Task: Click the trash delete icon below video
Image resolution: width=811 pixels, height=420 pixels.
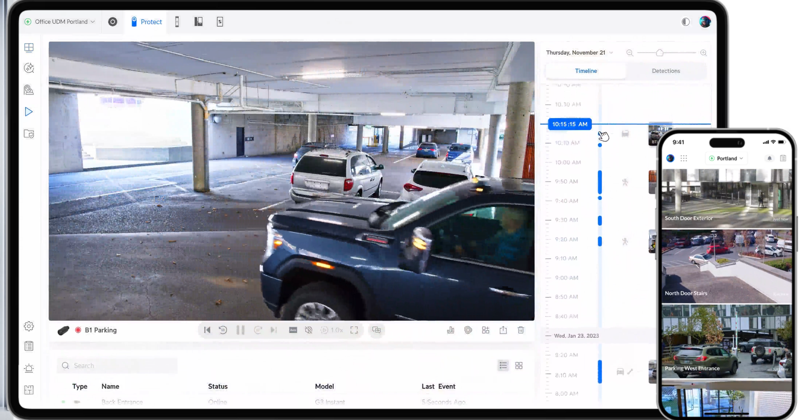Action: coord(521,330)
